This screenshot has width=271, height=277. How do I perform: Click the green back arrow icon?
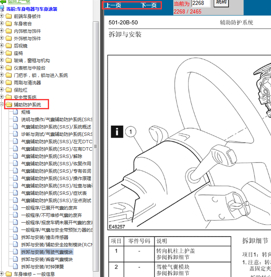pos(3,2)
